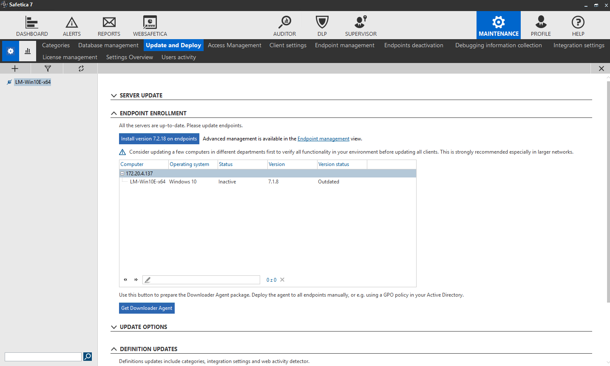Open the filter funnel in the tree panel
610x366 pixels.
click(x=48, y=69)
